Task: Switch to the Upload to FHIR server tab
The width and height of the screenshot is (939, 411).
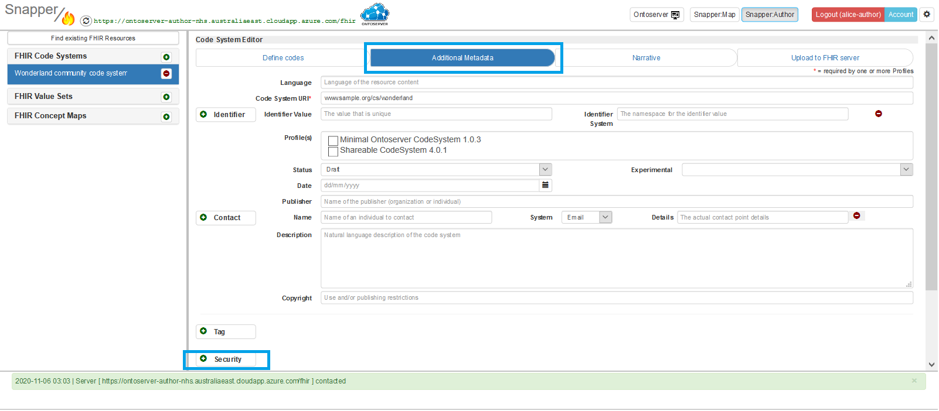Action: (x=825, y=58)
